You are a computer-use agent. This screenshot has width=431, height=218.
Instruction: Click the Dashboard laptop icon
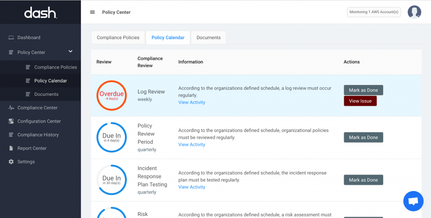pos(11,37)
